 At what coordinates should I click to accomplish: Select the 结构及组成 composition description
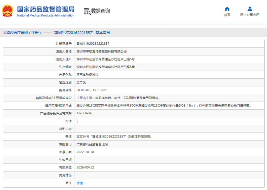point(118,98)
